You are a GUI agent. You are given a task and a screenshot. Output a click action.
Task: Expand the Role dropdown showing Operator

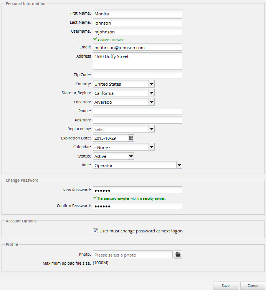click(x=179, y=165)
